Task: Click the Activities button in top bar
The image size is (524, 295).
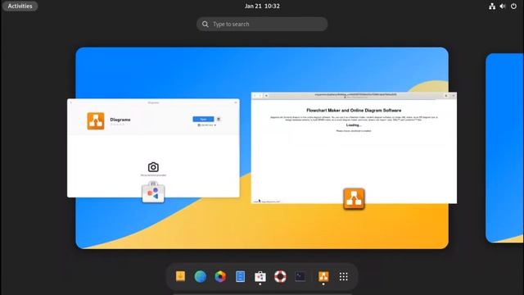Action: 20,6
